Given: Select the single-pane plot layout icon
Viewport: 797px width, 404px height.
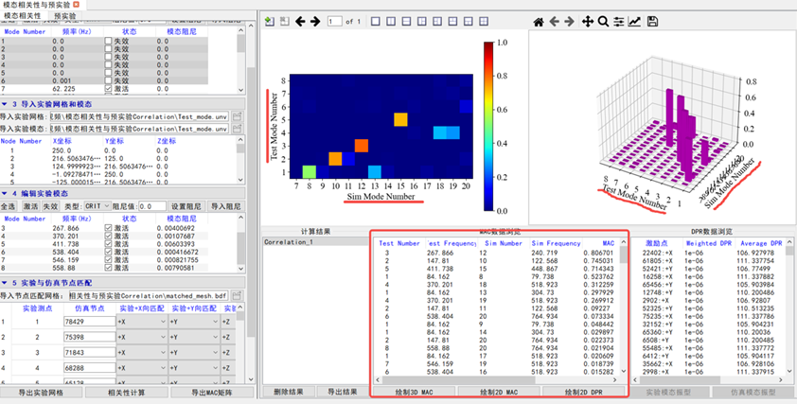Looking at the screenshot, I should tap(376, 22).
